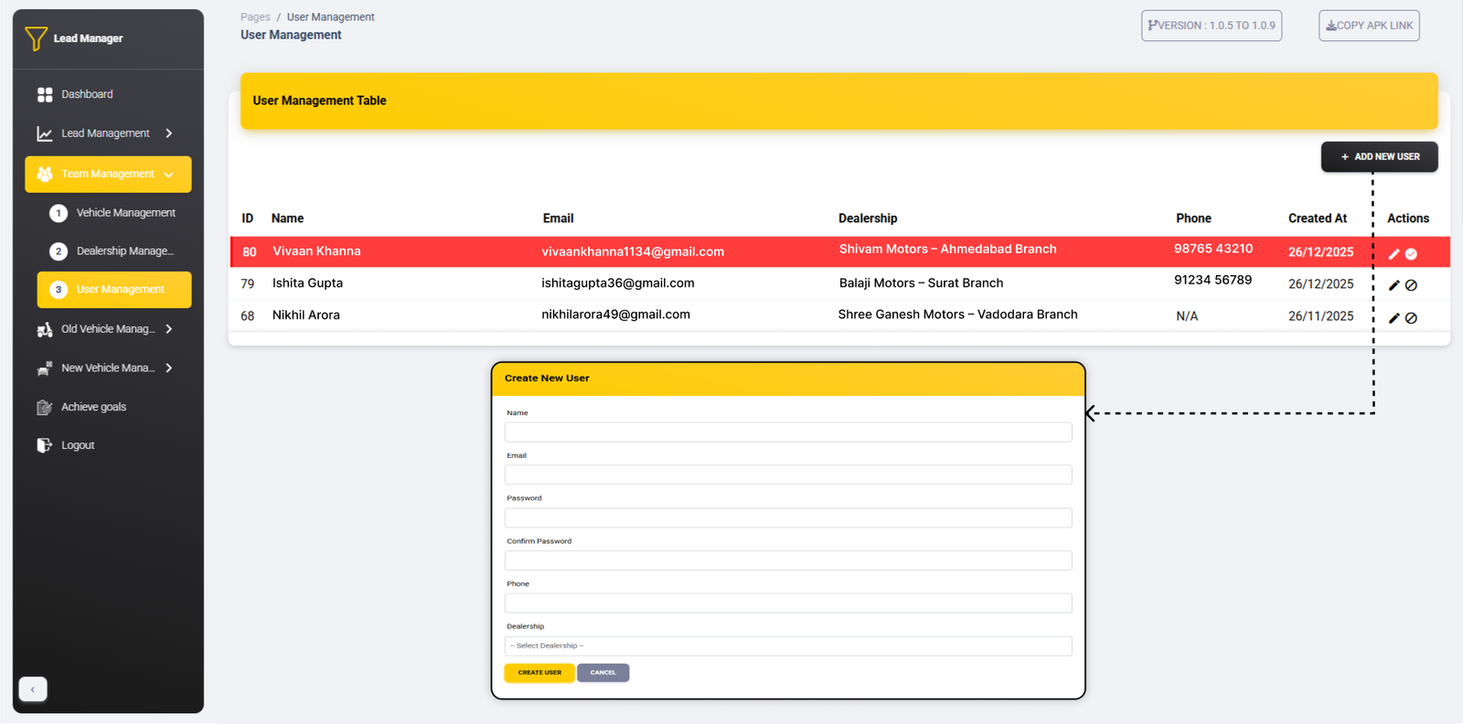Click the Achieve goals icon
The width and height of the screenshot is (1463, 724).
tap(45, 408)
